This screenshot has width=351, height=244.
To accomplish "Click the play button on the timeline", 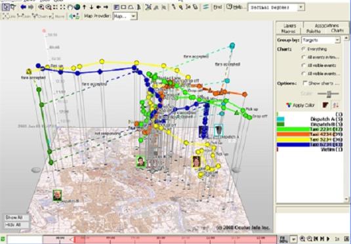I will click(x=328, y=239).
